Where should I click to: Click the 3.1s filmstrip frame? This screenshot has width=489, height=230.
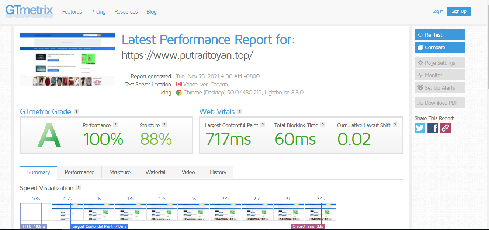pos(289,212)
